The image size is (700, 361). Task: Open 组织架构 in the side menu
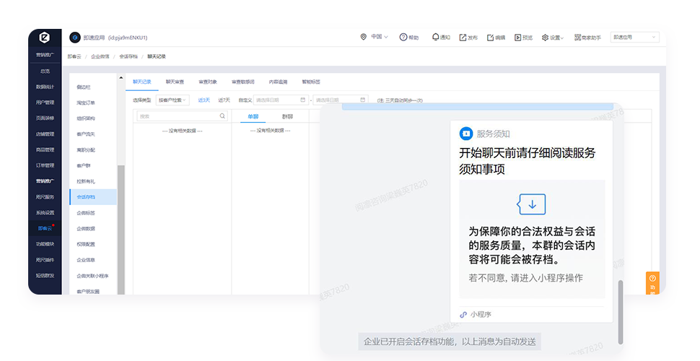(x=86, y=118)
